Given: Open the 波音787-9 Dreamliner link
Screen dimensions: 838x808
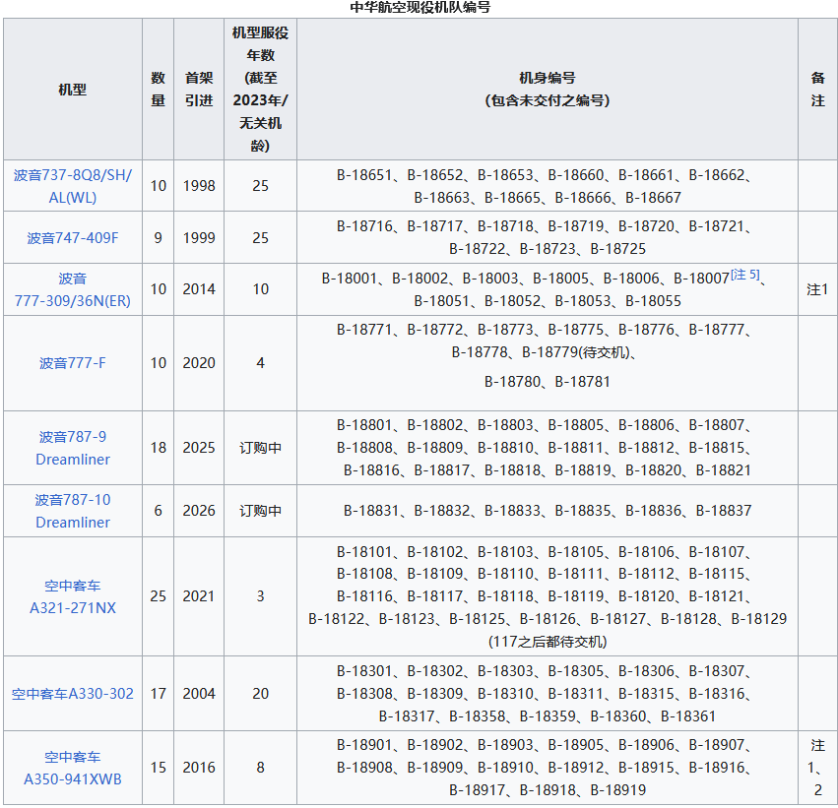Looking at the screenshot, I should (x=73, y=448).
